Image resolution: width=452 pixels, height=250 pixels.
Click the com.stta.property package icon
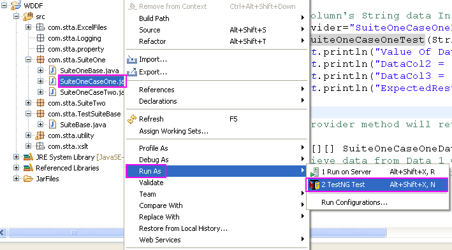tap(40, 49)
